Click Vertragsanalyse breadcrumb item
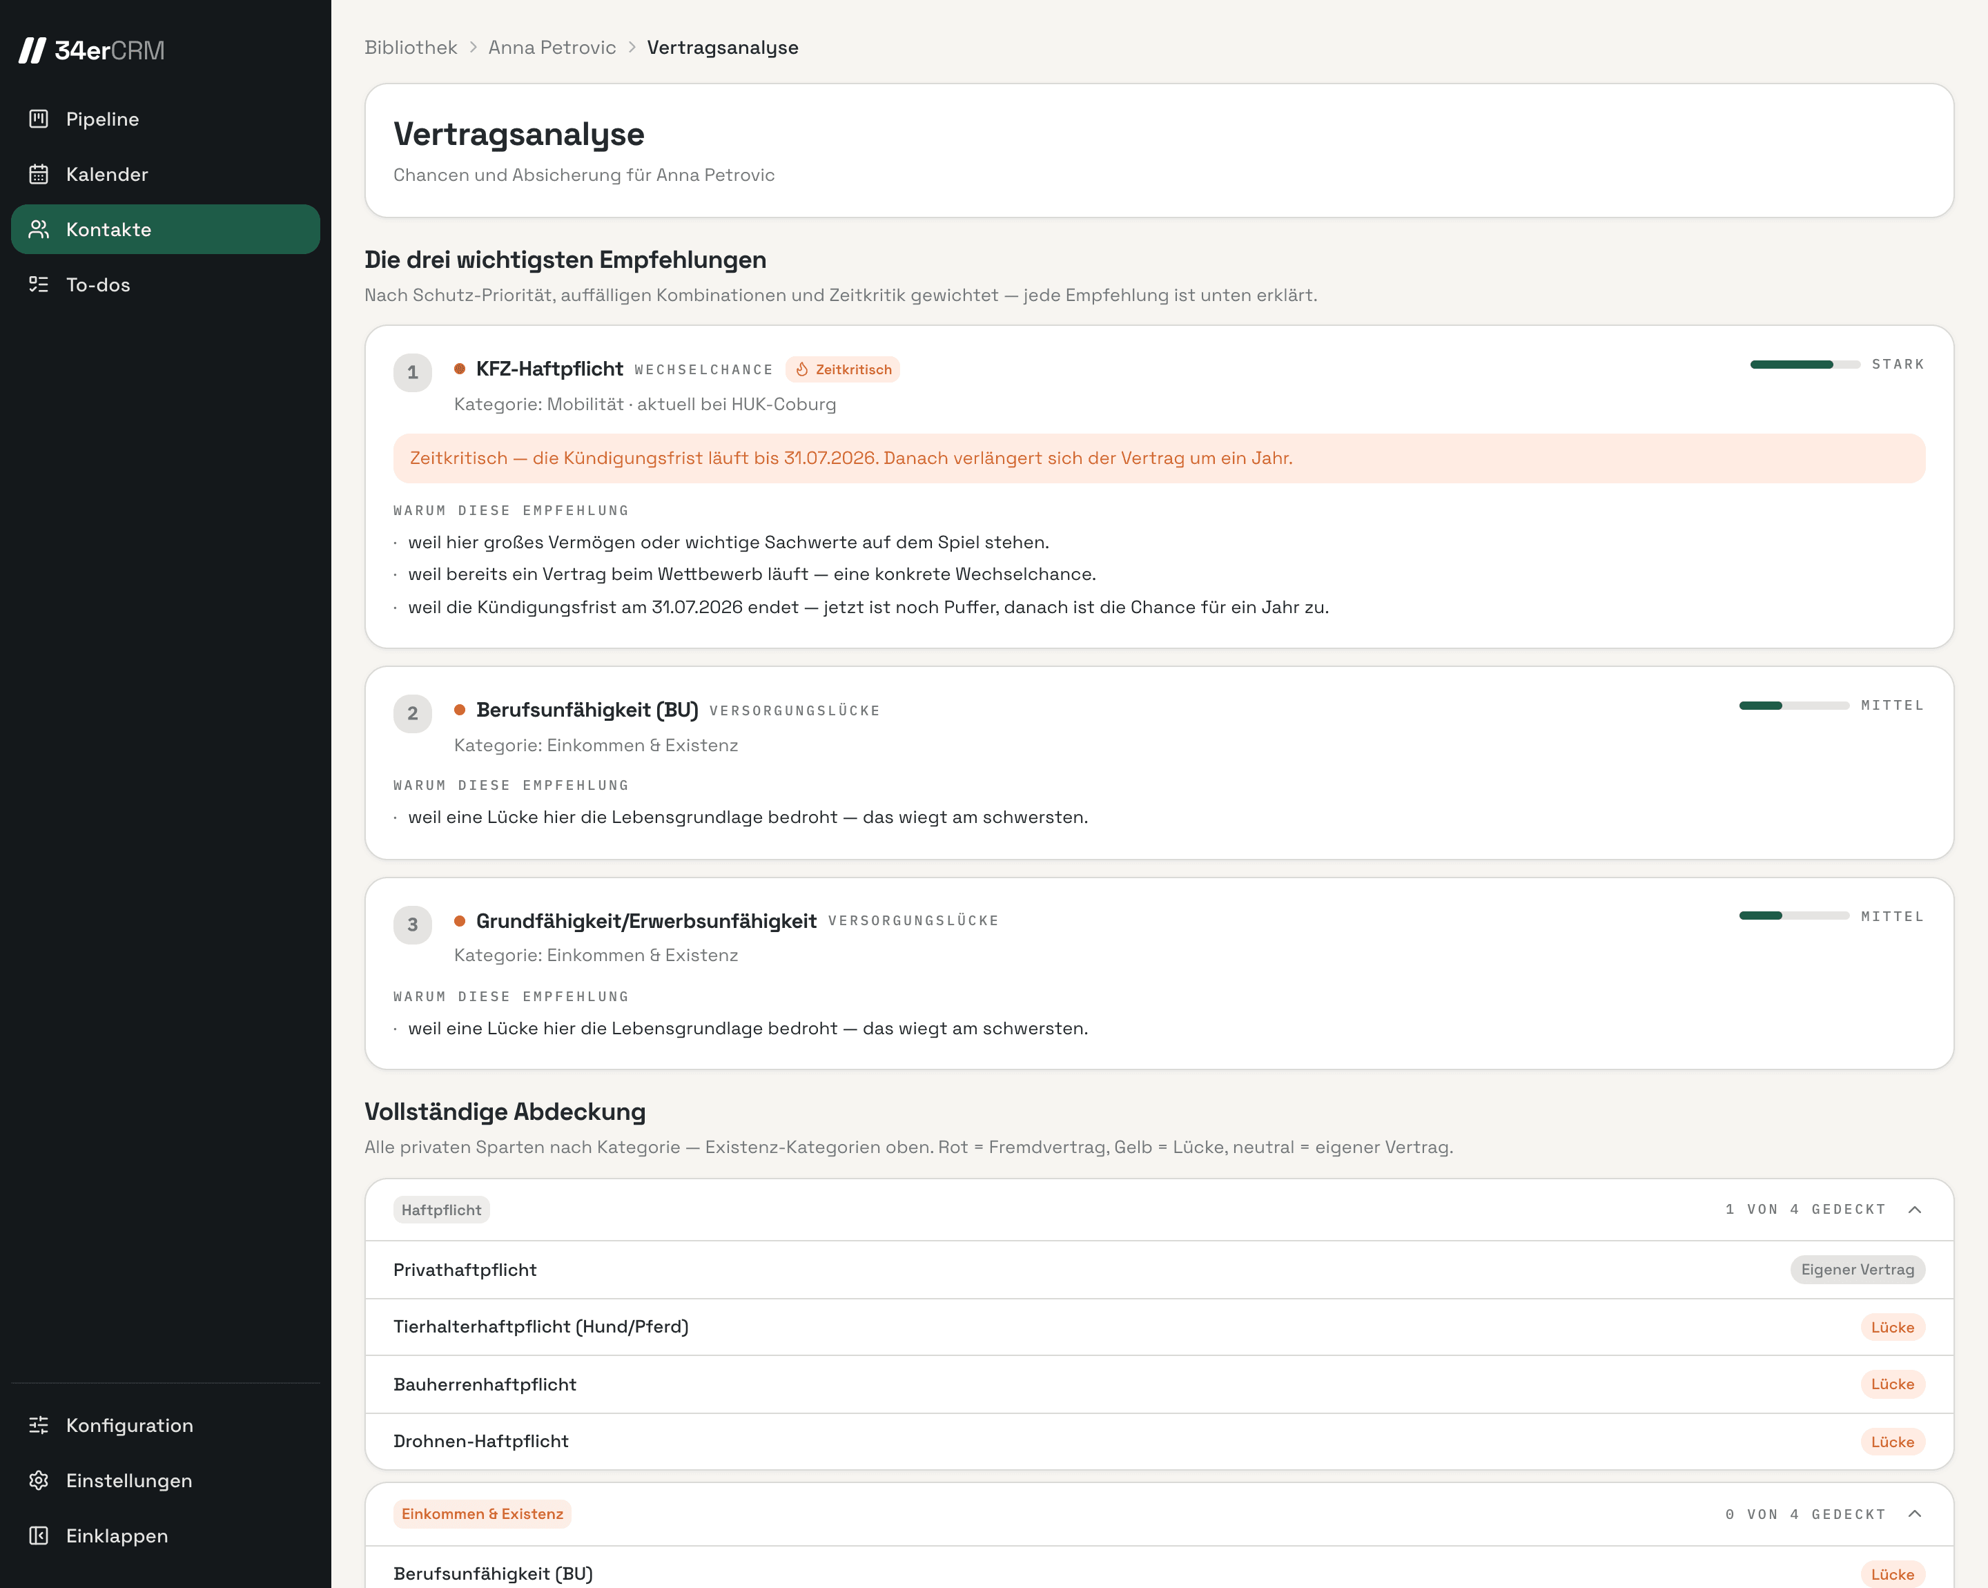Screen dimensions: 1988x1588 (x=723, y=48)
